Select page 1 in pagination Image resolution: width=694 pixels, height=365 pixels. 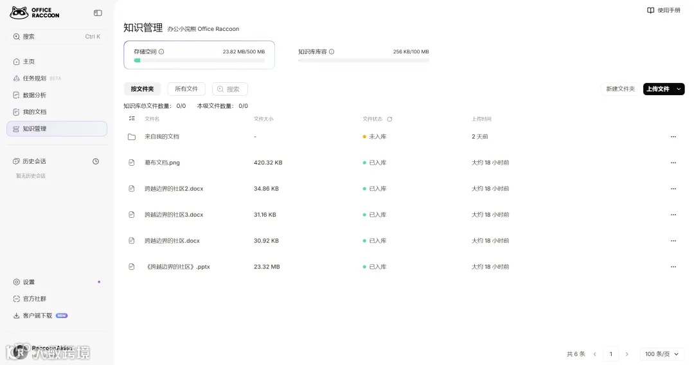pos(611,354)
